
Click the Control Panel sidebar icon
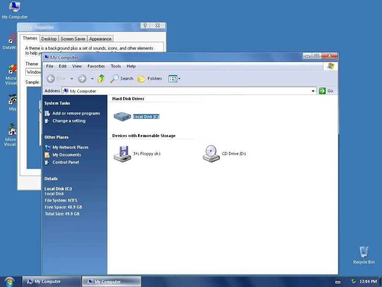47,163
